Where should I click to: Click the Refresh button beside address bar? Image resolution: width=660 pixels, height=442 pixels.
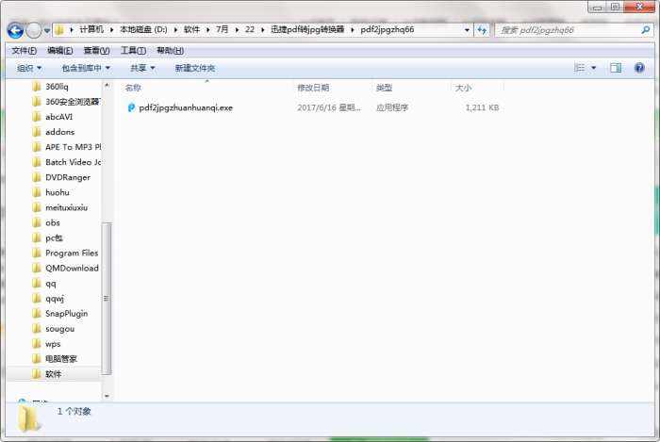pos(482,30)
